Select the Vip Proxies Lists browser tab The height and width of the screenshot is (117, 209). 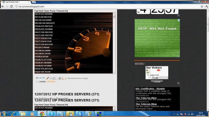pyautogui.click(x=16, y=2)
